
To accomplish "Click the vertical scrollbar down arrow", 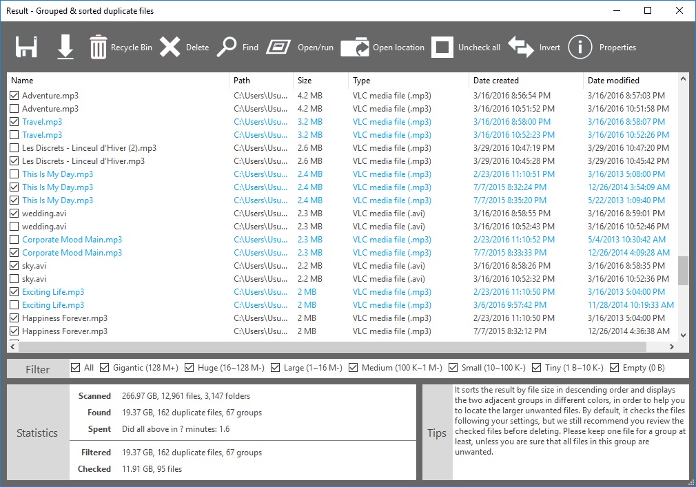I will click(x=683, y=335).
